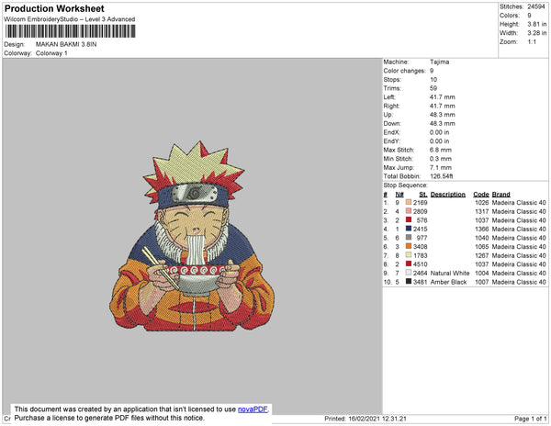Image resolution: width=551 pixels, height=426 pixels.
Task: Click the 'Colorway 1' value
Action: click(51, 53)
